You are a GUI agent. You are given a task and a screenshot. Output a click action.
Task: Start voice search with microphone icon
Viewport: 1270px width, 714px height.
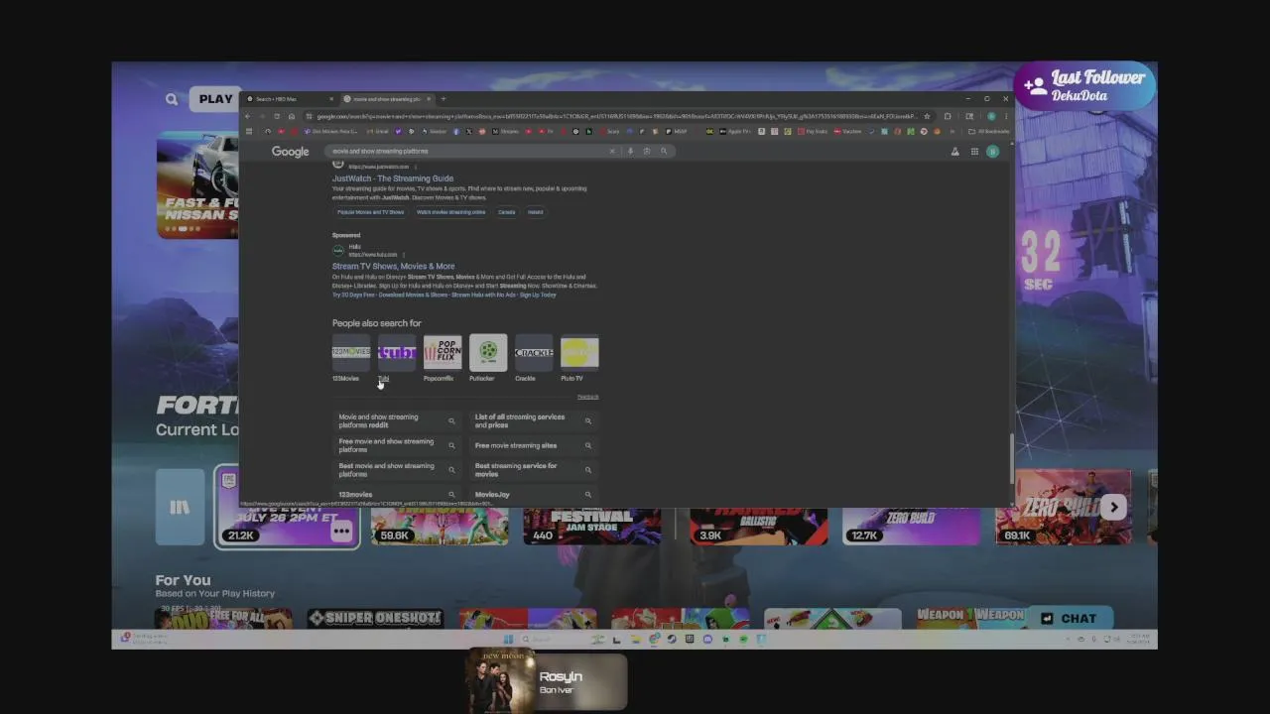[630, 151]
